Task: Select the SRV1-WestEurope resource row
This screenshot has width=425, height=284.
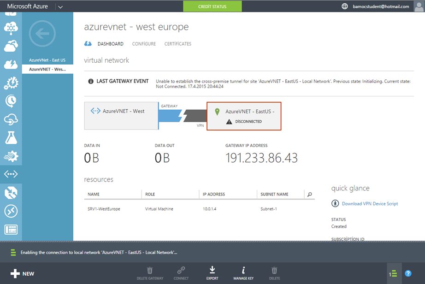Action: point(200,209)
